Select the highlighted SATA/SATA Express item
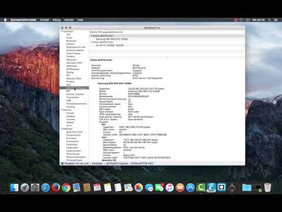This screenshot has width=282, height=212. 74,88
